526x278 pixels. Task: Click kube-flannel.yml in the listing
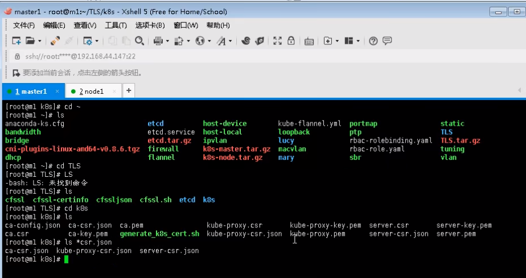pyautogui.click(x=309, y=123)
